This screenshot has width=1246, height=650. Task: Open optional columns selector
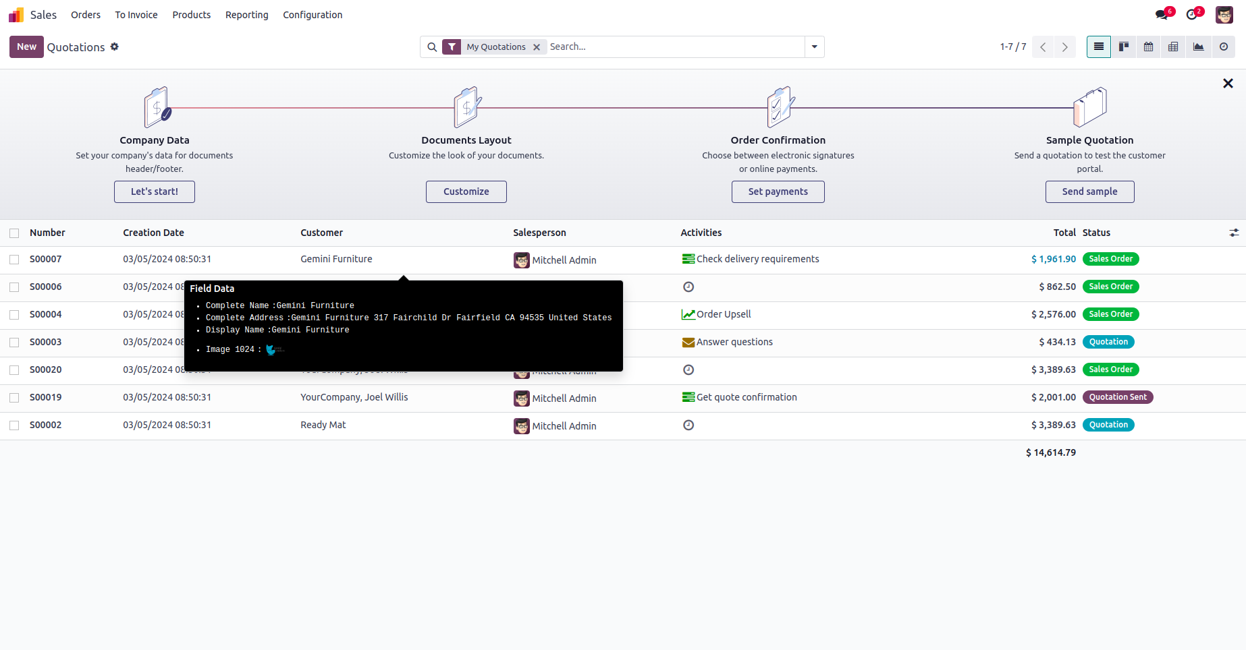[1234, 233]
